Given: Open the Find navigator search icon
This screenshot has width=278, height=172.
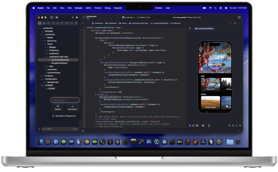Looking at the screenshot, I should point(53,23).
